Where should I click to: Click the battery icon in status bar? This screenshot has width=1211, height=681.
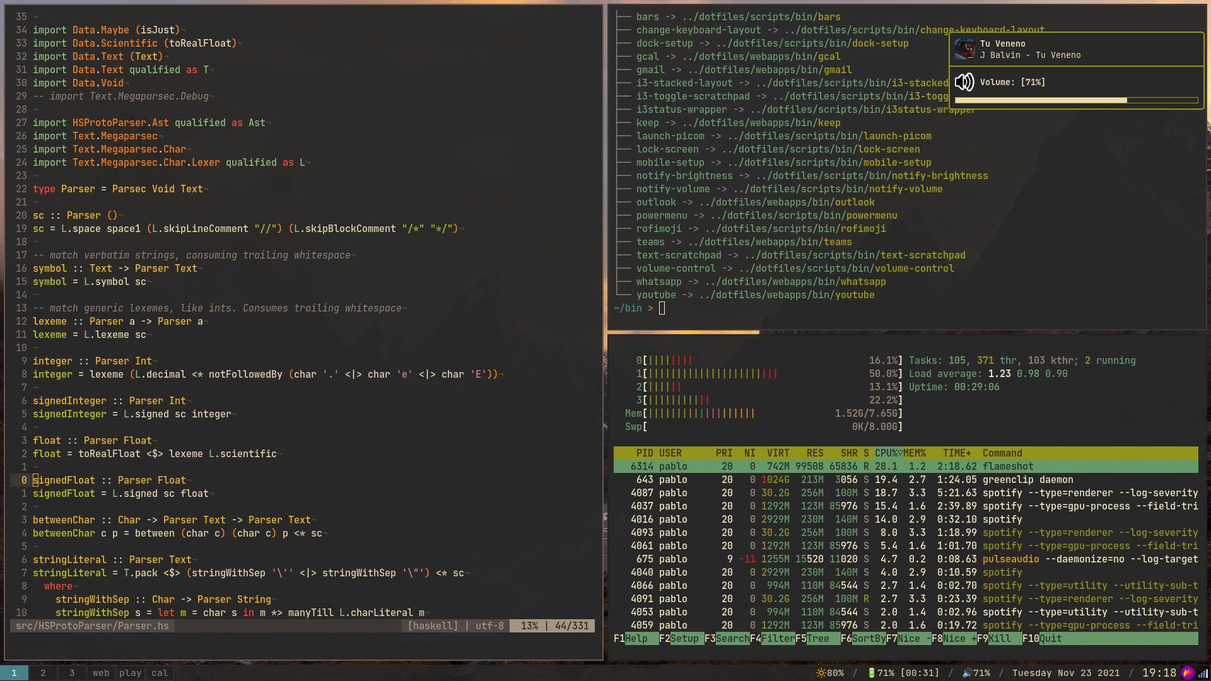coord(871,673)
